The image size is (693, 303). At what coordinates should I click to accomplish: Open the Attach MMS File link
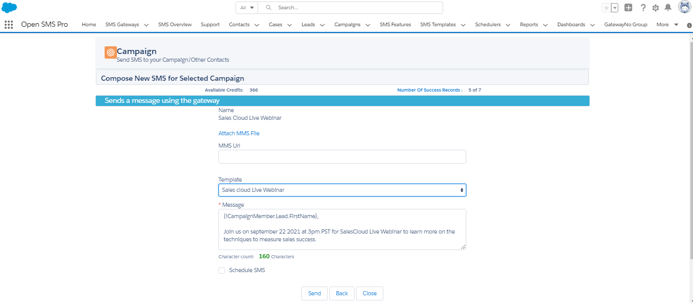[239, 133]
